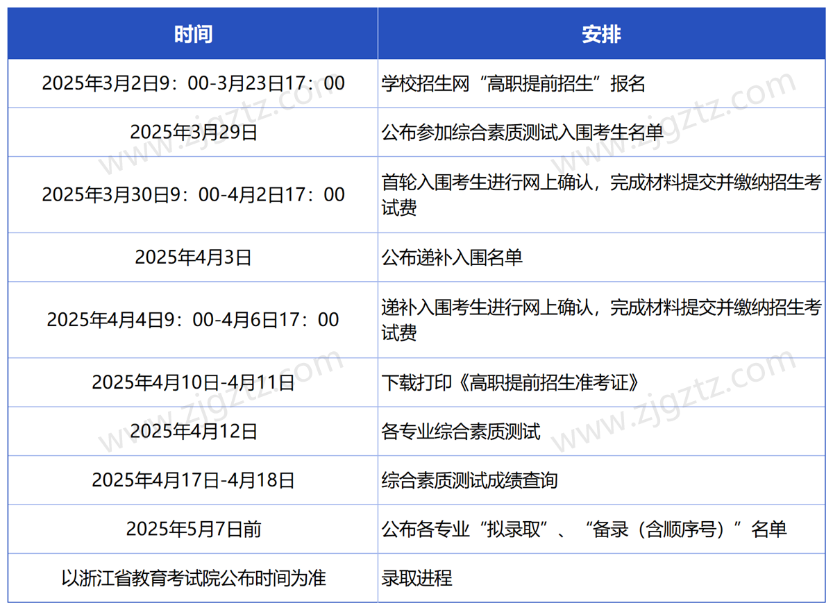This screenshot has width=833, height=610.
Task: Select the 以浙江省教育考试院公布时间为准 cell
Action: tap(192, 579)
